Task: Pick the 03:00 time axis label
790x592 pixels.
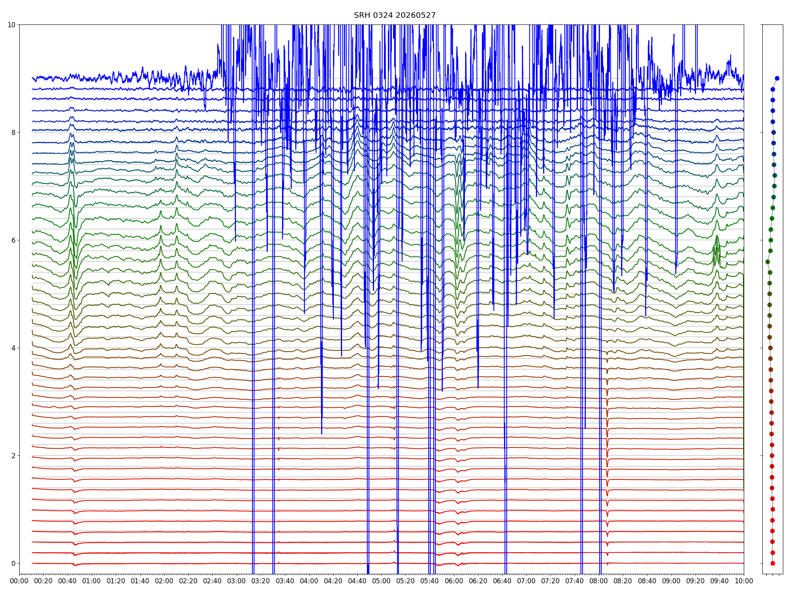Action: [237, 581]
